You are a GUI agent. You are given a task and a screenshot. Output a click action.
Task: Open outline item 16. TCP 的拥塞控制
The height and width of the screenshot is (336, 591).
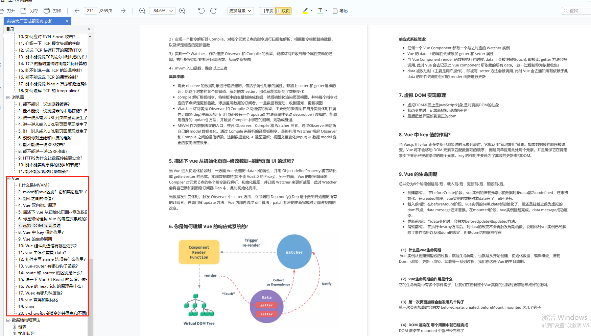pyautogui.click(x=48, y=77)
